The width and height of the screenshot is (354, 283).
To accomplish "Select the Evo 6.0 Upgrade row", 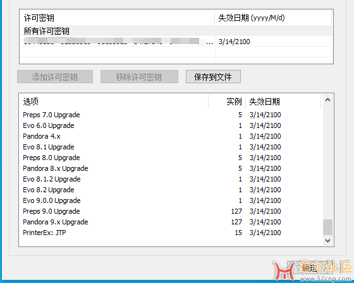I will point(171,125).
